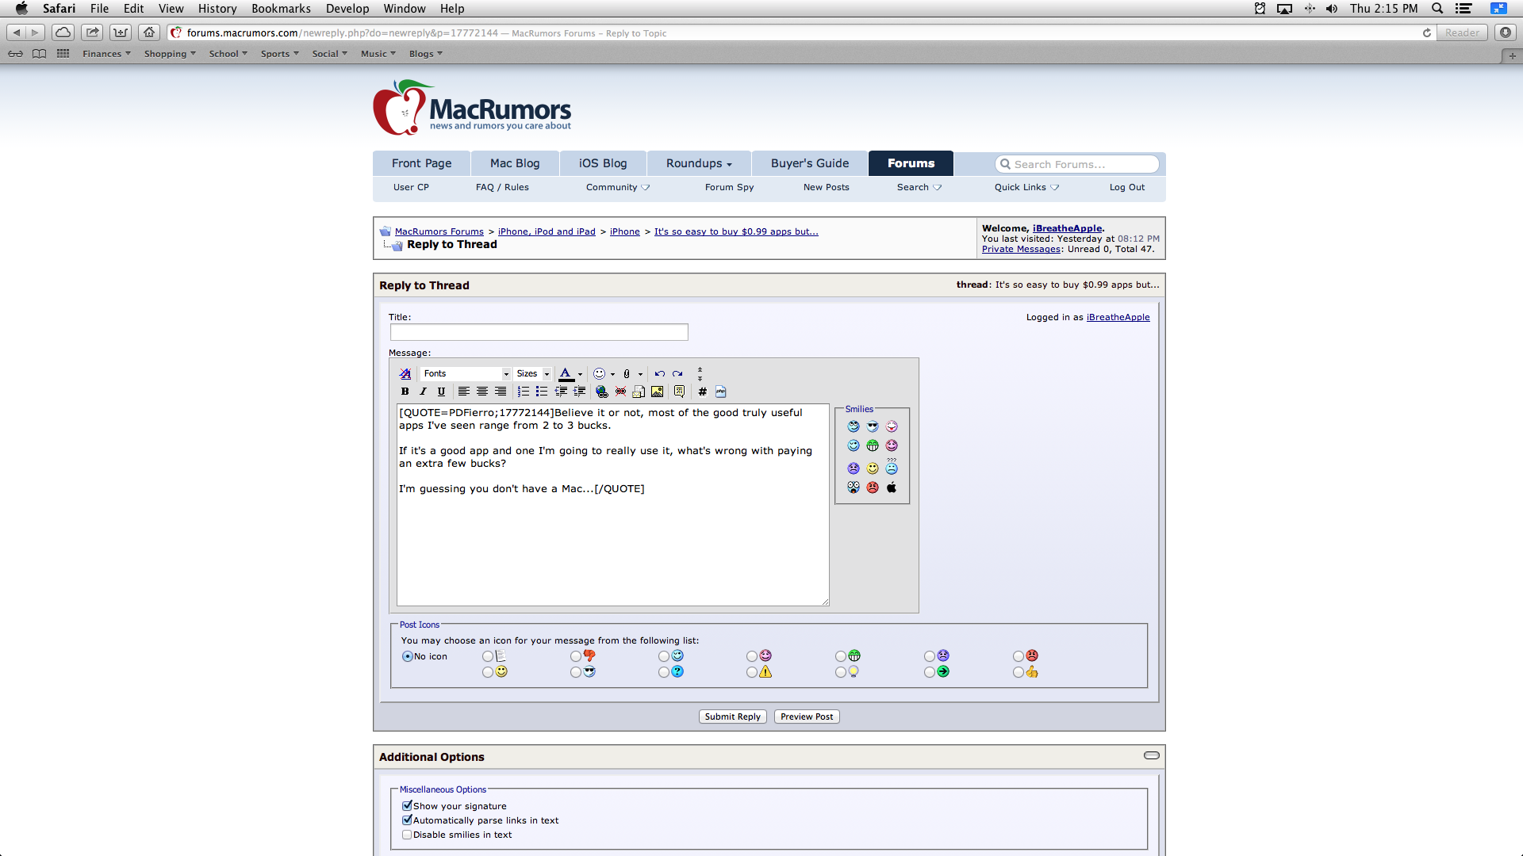This screenshot has height=856, width=1523.
Task: Toggle Automatically parse links in text
Action: coord(407,820)
